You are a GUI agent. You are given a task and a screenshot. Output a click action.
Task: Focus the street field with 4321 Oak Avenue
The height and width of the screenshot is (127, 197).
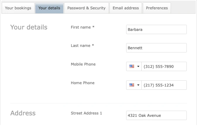156,115
